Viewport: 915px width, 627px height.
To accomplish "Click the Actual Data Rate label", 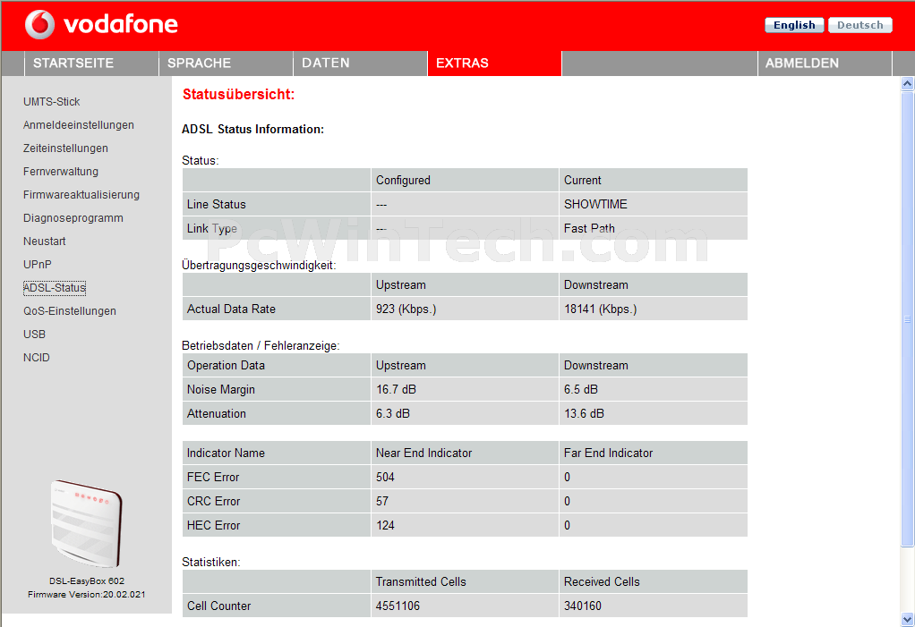I will tap(231, 309).
